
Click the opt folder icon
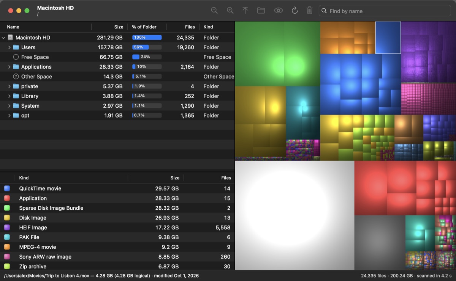tap(16, 116)
